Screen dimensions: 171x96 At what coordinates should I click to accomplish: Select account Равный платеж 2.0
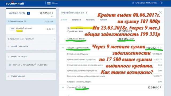[x=31, y=21]
